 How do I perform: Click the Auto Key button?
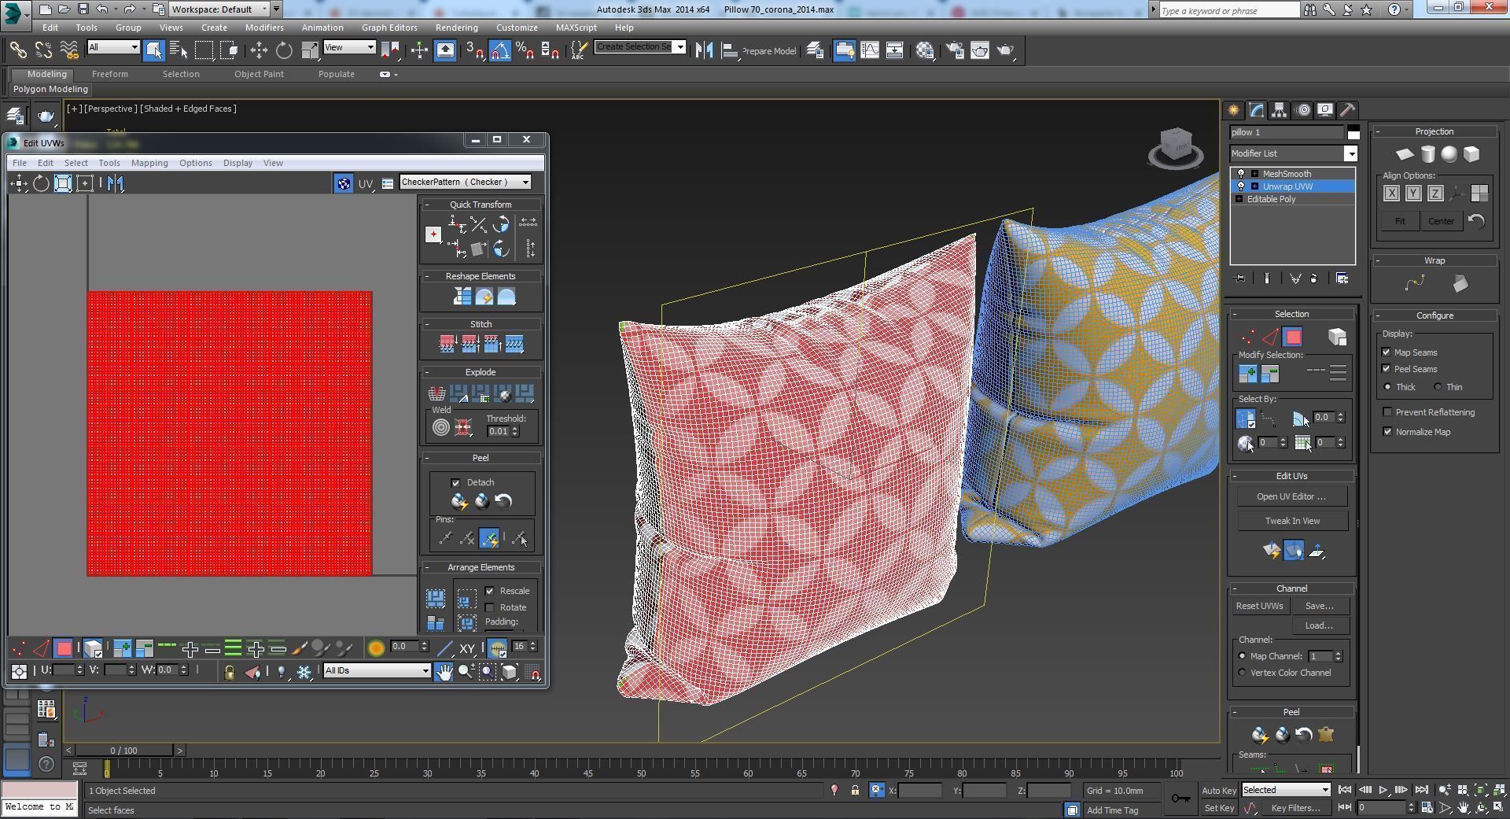(x=1219, y=790)
